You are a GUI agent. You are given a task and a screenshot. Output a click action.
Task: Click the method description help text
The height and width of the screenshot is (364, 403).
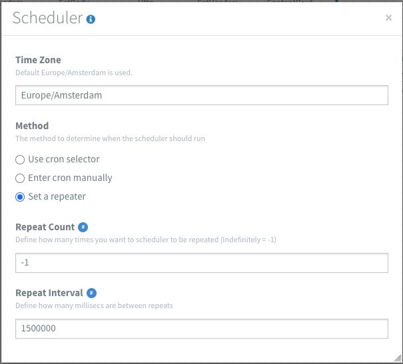[x=111, y=138]
